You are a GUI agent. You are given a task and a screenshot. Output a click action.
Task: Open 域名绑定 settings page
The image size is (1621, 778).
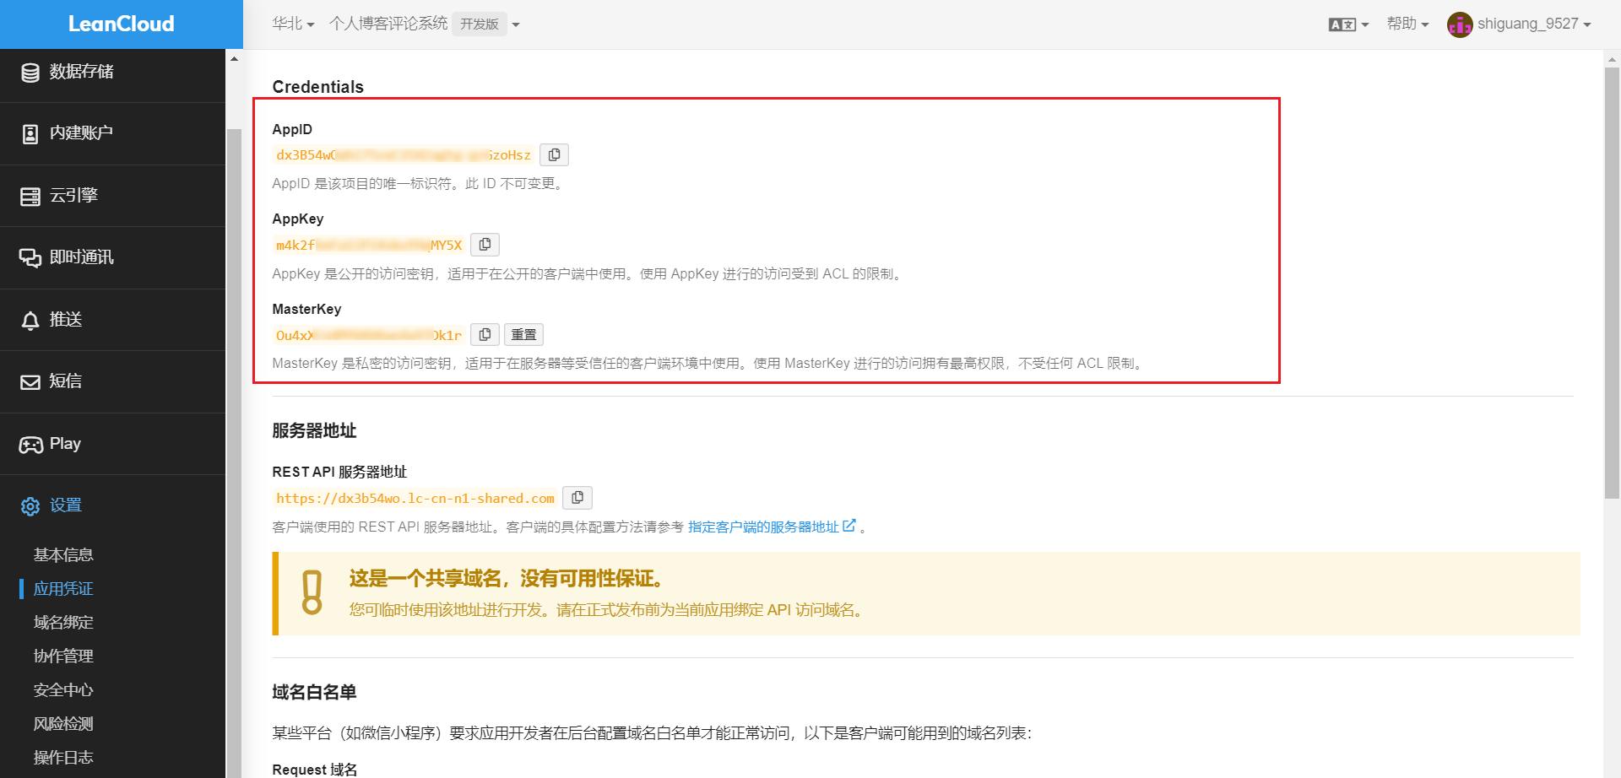pos(63,623)
